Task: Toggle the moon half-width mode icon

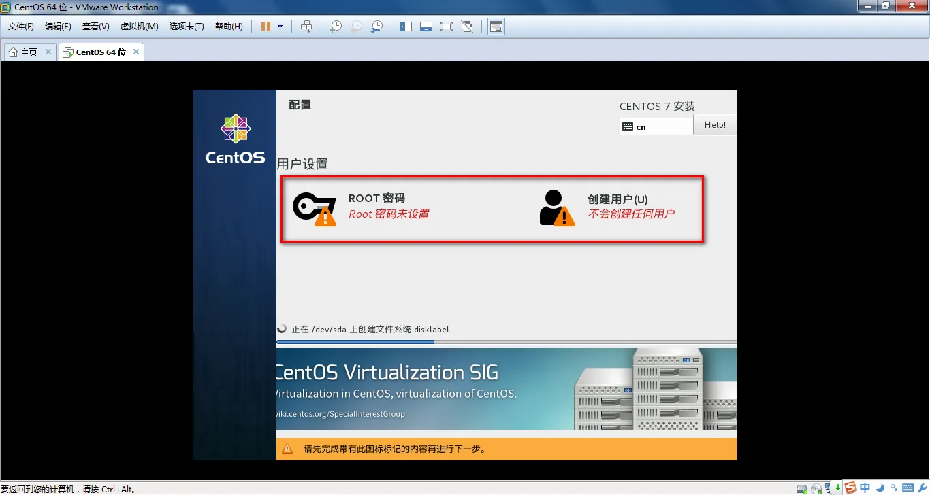Action: point(880,488)
